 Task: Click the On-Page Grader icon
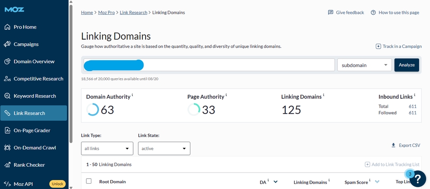click(x=8, y=130)
